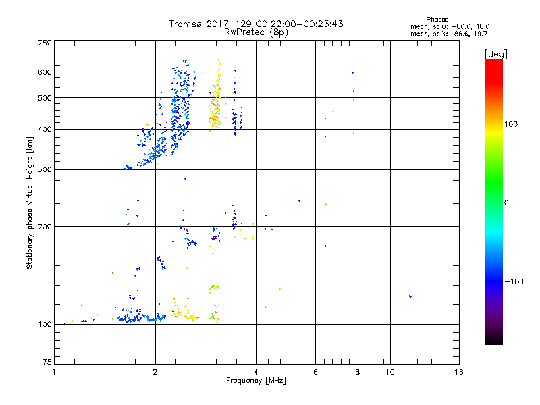Click the y-axis tick label '75'
The width and height of the screenshot is (540, 405).
click(47, 362)
